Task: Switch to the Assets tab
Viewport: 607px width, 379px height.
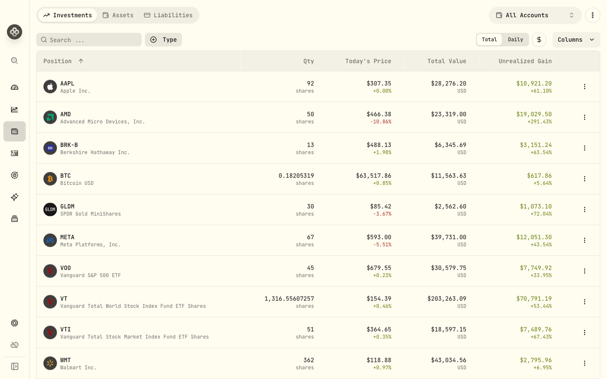Action: point(118,15)
